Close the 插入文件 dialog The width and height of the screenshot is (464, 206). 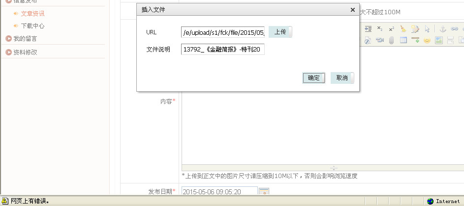pyautogui.click(x=352, y=10)
